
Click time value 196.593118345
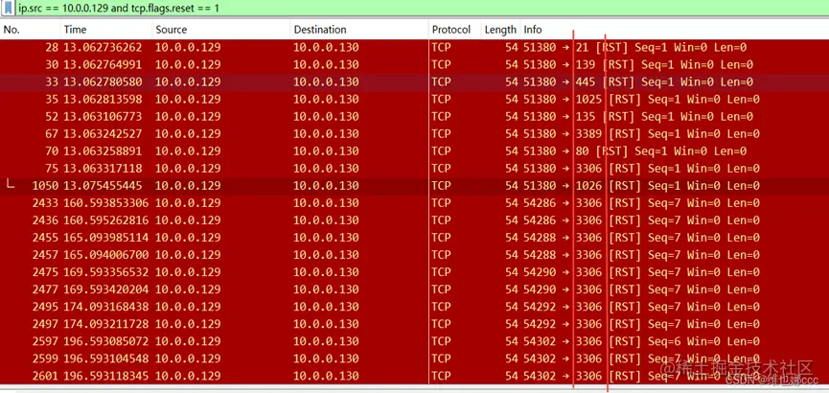pyautogui.click(x=105, y=376)
